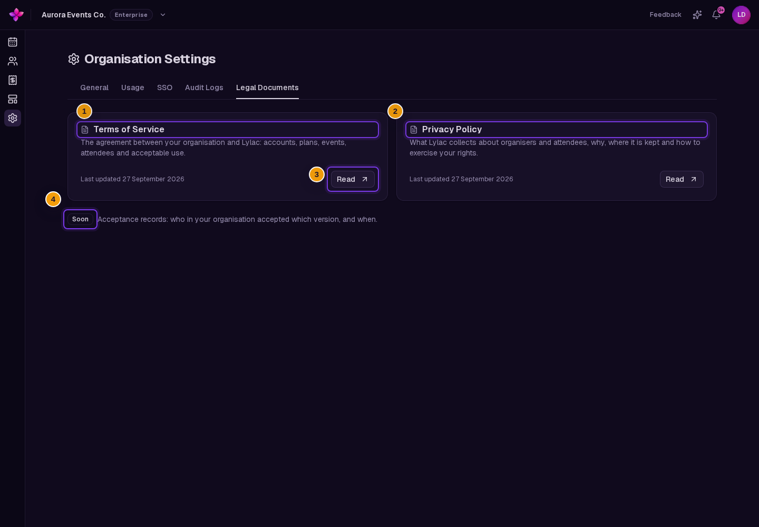Open the people sidebar icon
759x527 pixels.
pyautogui.click(x=13, y=61)
